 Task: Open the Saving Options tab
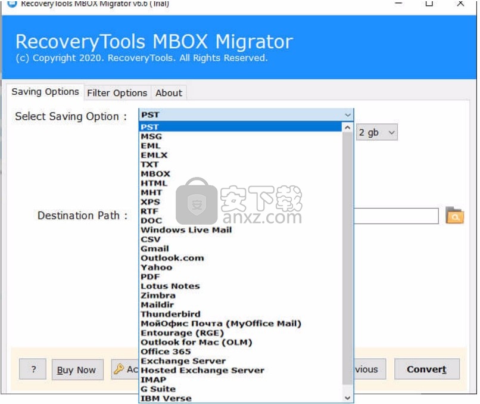pos(45,92)
